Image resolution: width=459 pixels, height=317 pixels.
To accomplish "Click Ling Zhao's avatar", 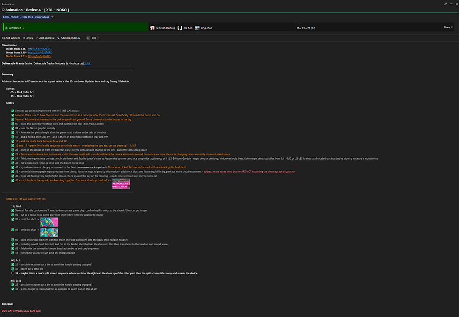I will click(197, 28).
